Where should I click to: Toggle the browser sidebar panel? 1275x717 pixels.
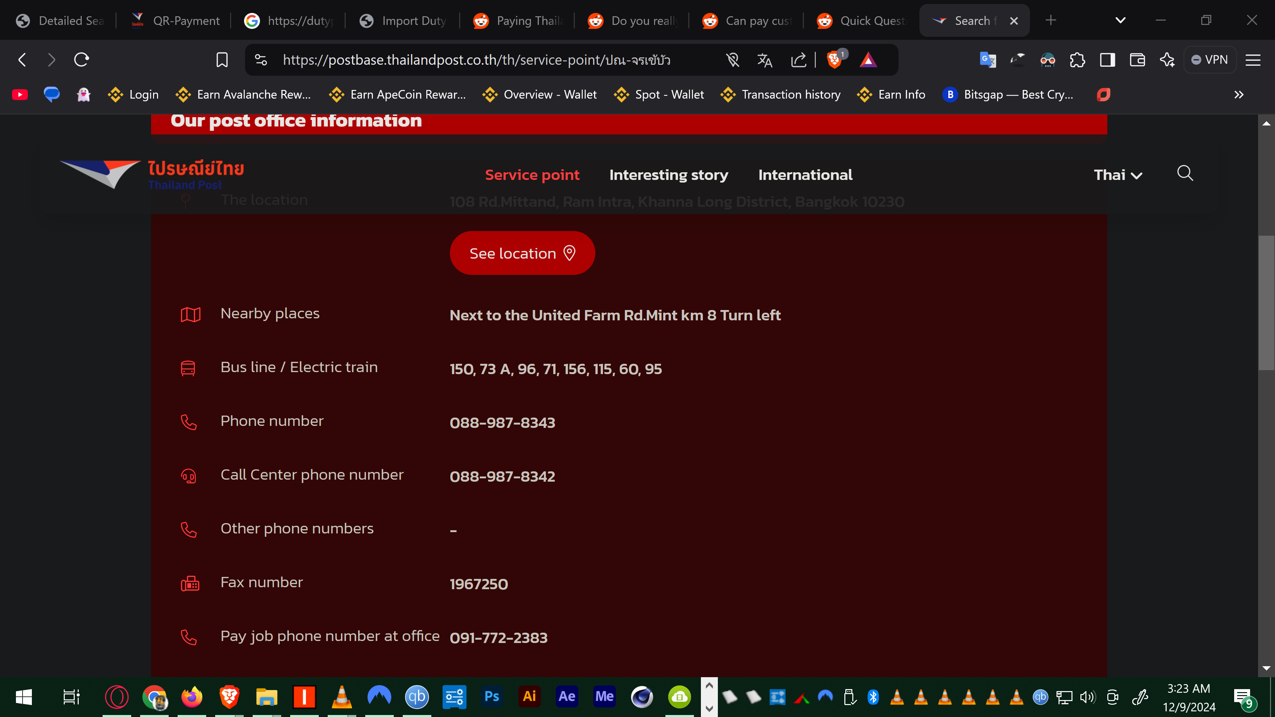[1107, 60]
